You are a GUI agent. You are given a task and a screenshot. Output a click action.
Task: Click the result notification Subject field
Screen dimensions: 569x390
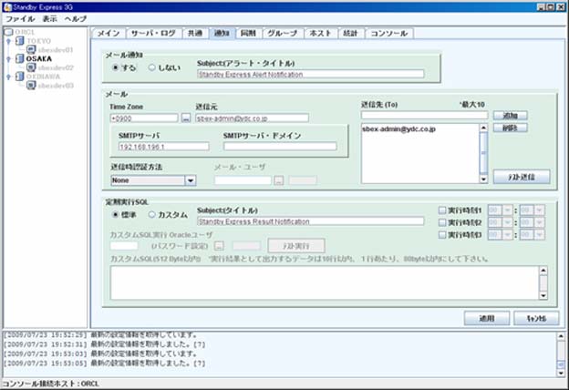click(x=311, y=221)
